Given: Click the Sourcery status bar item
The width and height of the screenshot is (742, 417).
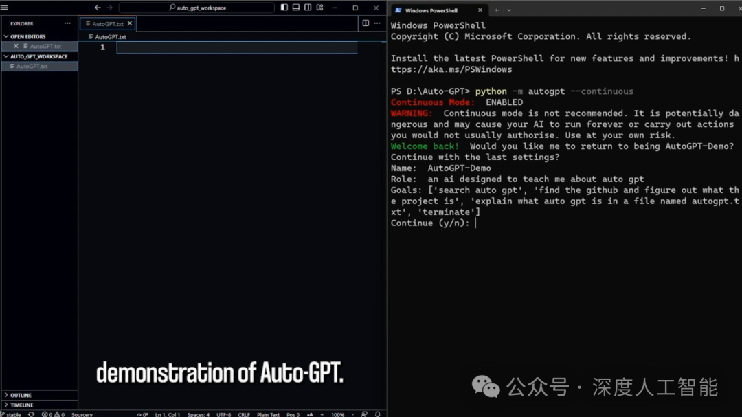Looking at the screenshot, I should [x=82, y=414].
